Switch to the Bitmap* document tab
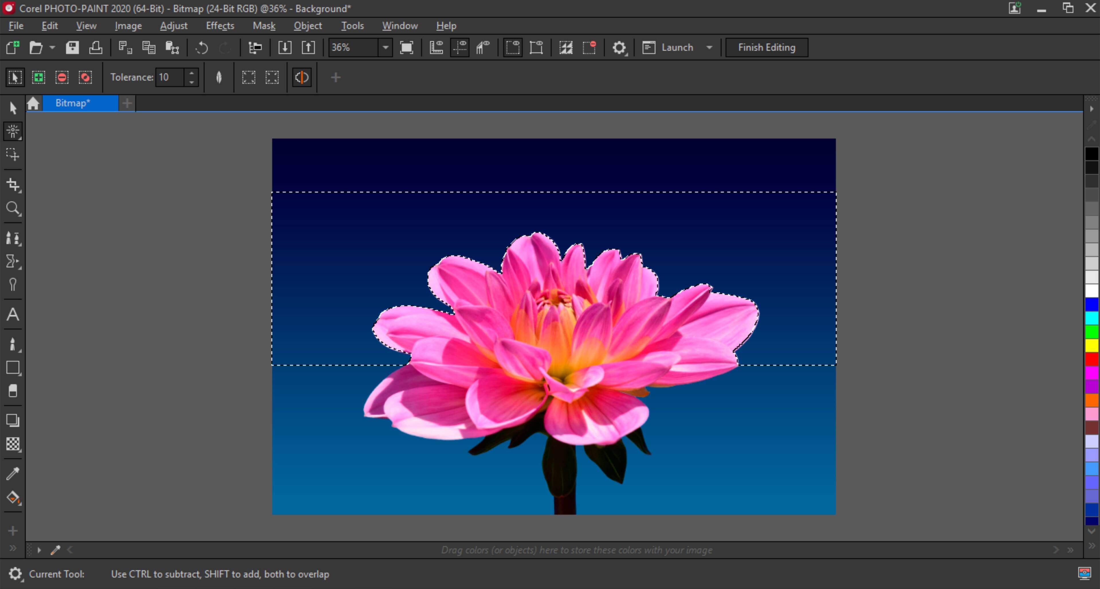Viewport: 1100px width, 589px height. coord(72,103)
